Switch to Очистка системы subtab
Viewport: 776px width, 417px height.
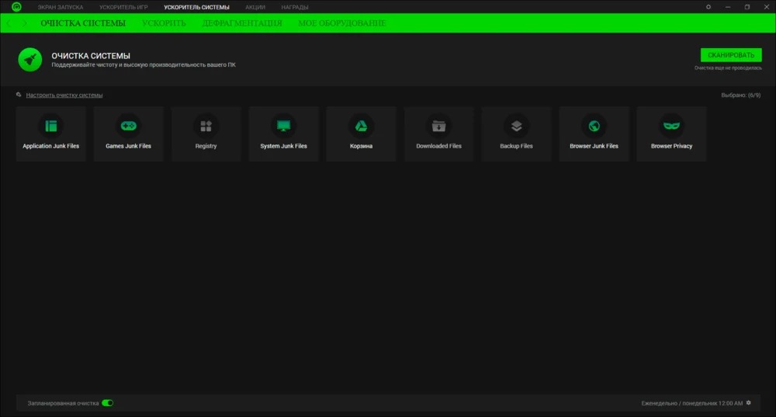point(83,23)
